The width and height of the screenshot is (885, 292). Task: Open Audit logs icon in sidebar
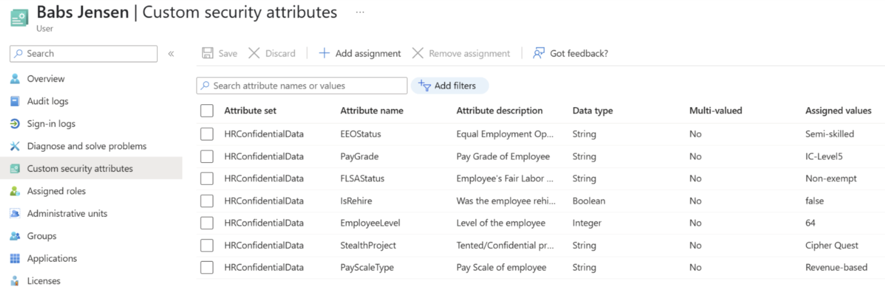[15, 101]
